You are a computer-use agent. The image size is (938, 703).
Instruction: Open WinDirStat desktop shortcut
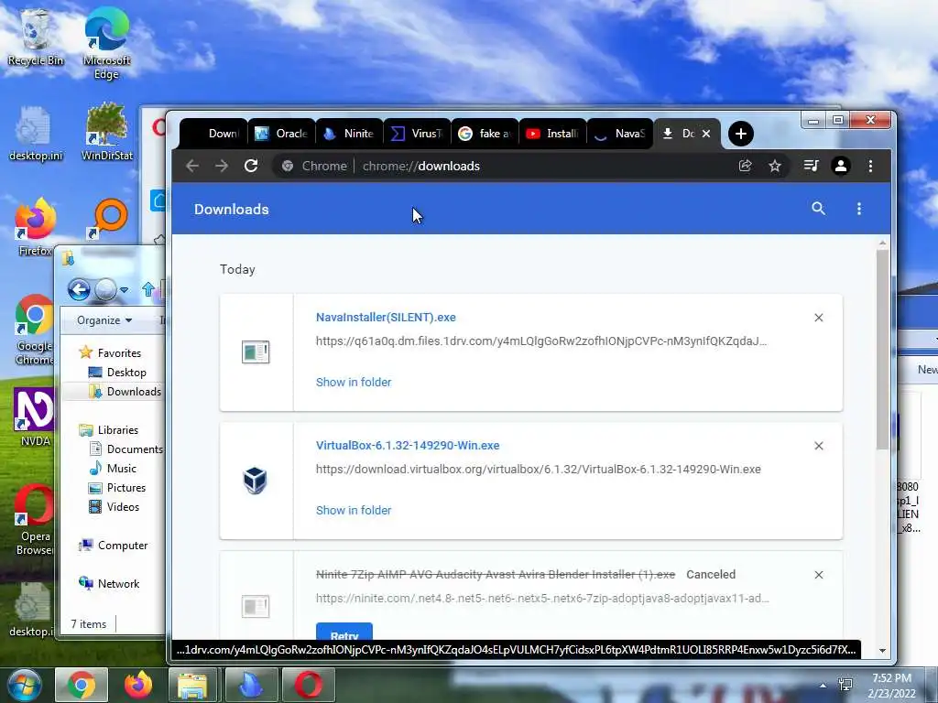click(106, 132)
